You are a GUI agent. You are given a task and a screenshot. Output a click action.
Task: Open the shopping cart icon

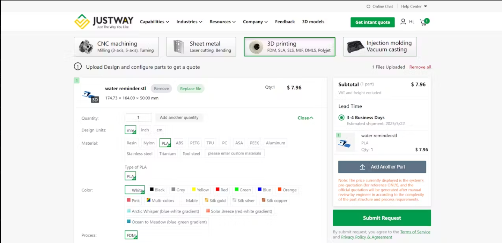[423, 22]
